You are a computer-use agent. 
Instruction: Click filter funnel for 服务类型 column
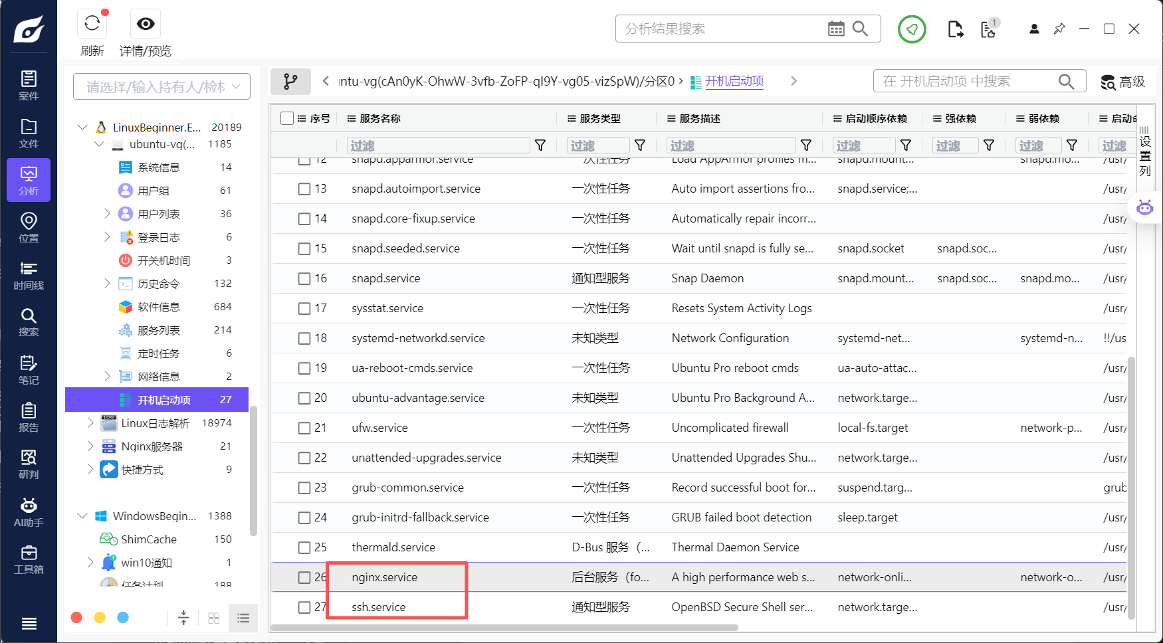coord(640,145)
